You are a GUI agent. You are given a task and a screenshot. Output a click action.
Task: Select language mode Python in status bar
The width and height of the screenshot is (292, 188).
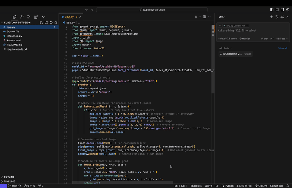coord(229,186)
